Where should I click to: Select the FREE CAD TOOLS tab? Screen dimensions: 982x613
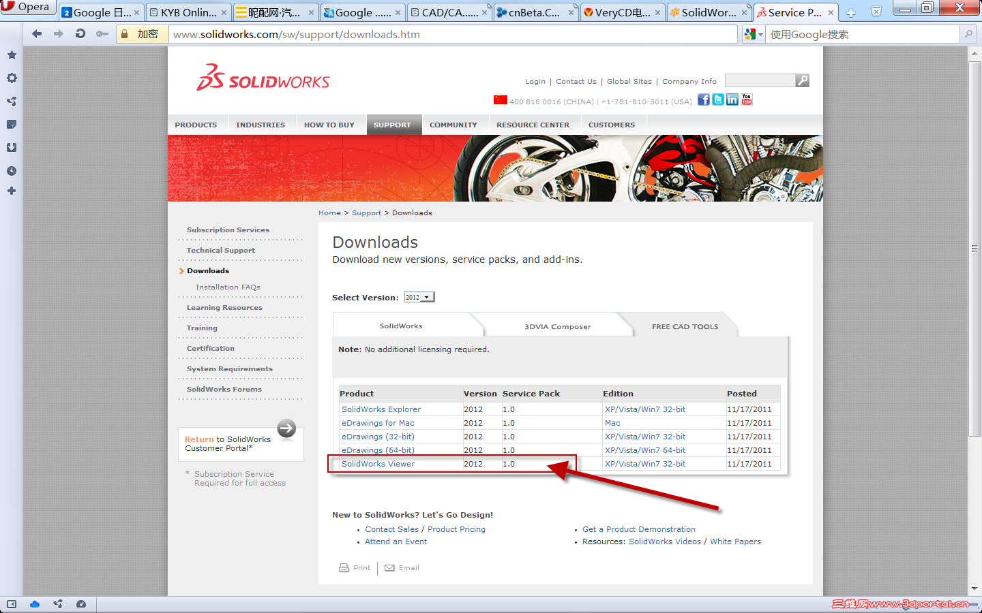(685, 326)
